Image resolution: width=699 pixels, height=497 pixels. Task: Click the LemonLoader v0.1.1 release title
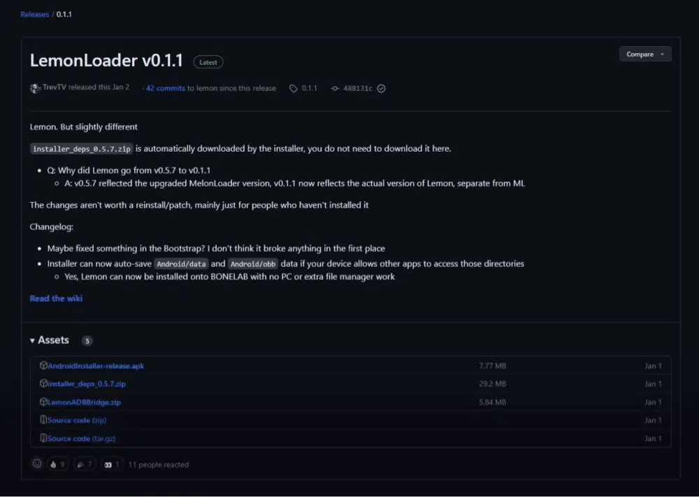click(x=106, y=61)
